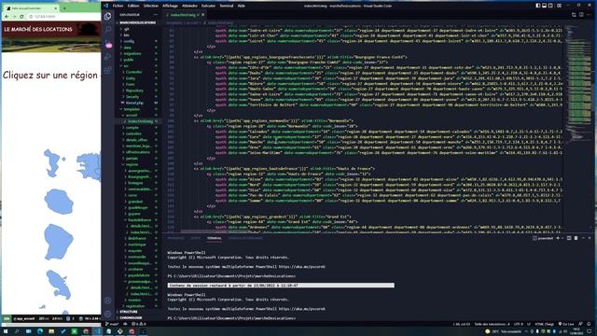The image size is (597, 336).
Task: Close the index.html.twig editor tab
Action: click(x=203, y=15)
